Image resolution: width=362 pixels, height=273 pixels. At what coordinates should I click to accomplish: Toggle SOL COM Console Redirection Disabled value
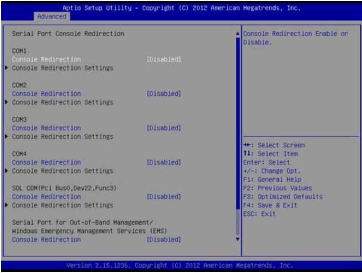click(x=164, y=197)
